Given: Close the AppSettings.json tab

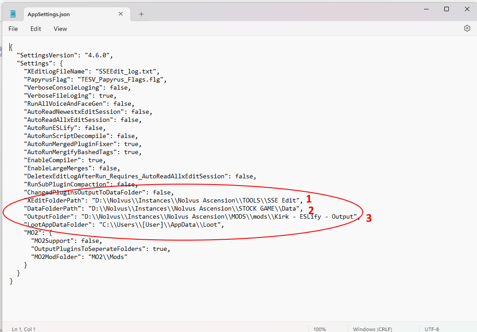Looking at the screenshot, I should 121,14.
